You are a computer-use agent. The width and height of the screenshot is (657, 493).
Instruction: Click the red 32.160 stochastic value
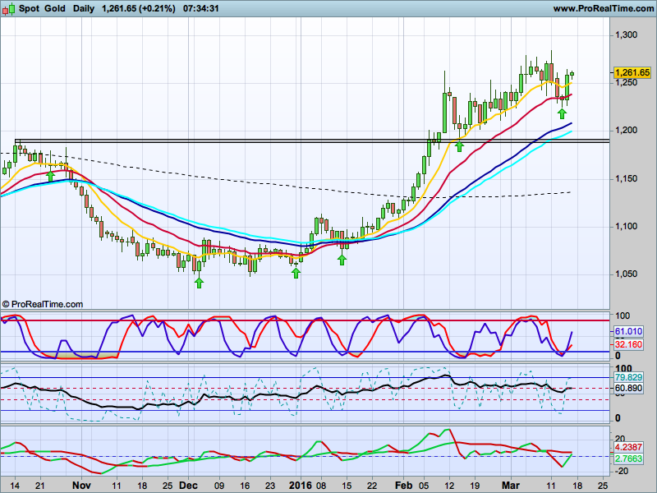tap(628, 344)
